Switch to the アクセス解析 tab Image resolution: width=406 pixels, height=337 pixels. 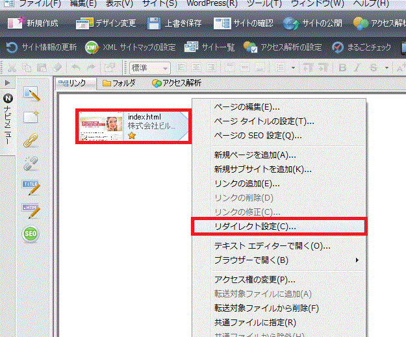click(x=176, y=82)
